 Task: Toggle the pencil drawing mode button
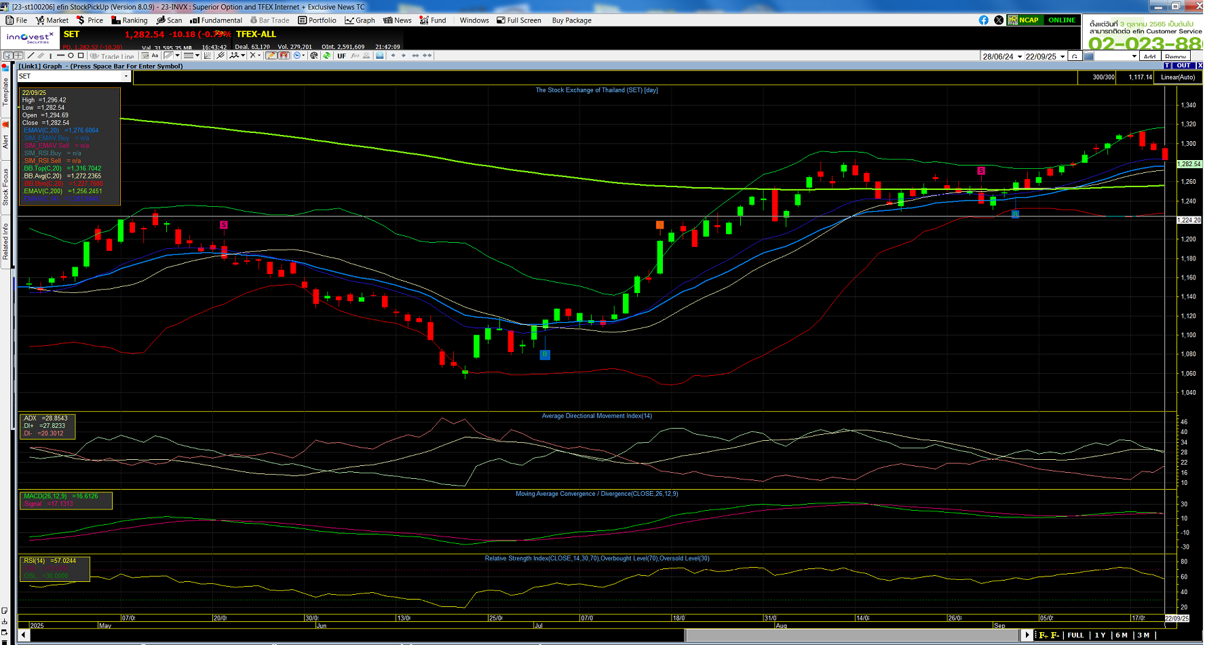pyautogui.click(x=271, y=56)
